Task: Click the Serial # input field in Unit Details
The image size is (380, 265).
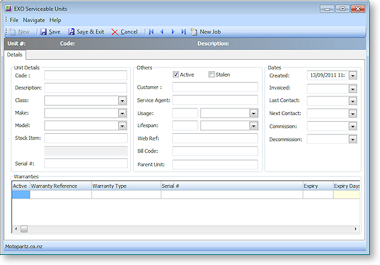Action: click(x=86, y=163)
